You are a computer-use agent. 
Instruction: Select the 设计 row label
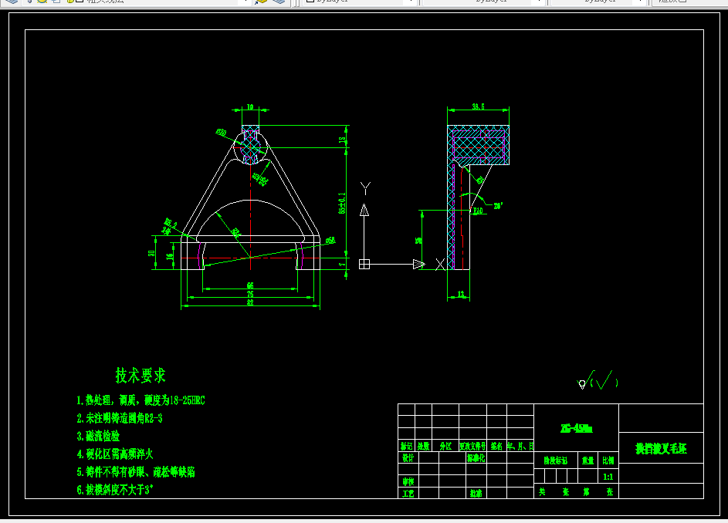point(408,457)
